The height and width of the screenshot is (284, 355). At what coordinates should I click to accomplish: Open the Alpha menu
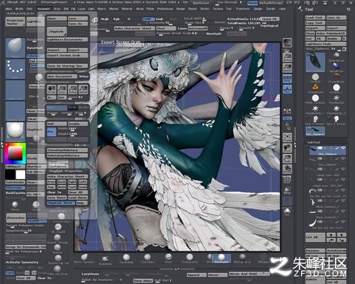click(8, 9)
